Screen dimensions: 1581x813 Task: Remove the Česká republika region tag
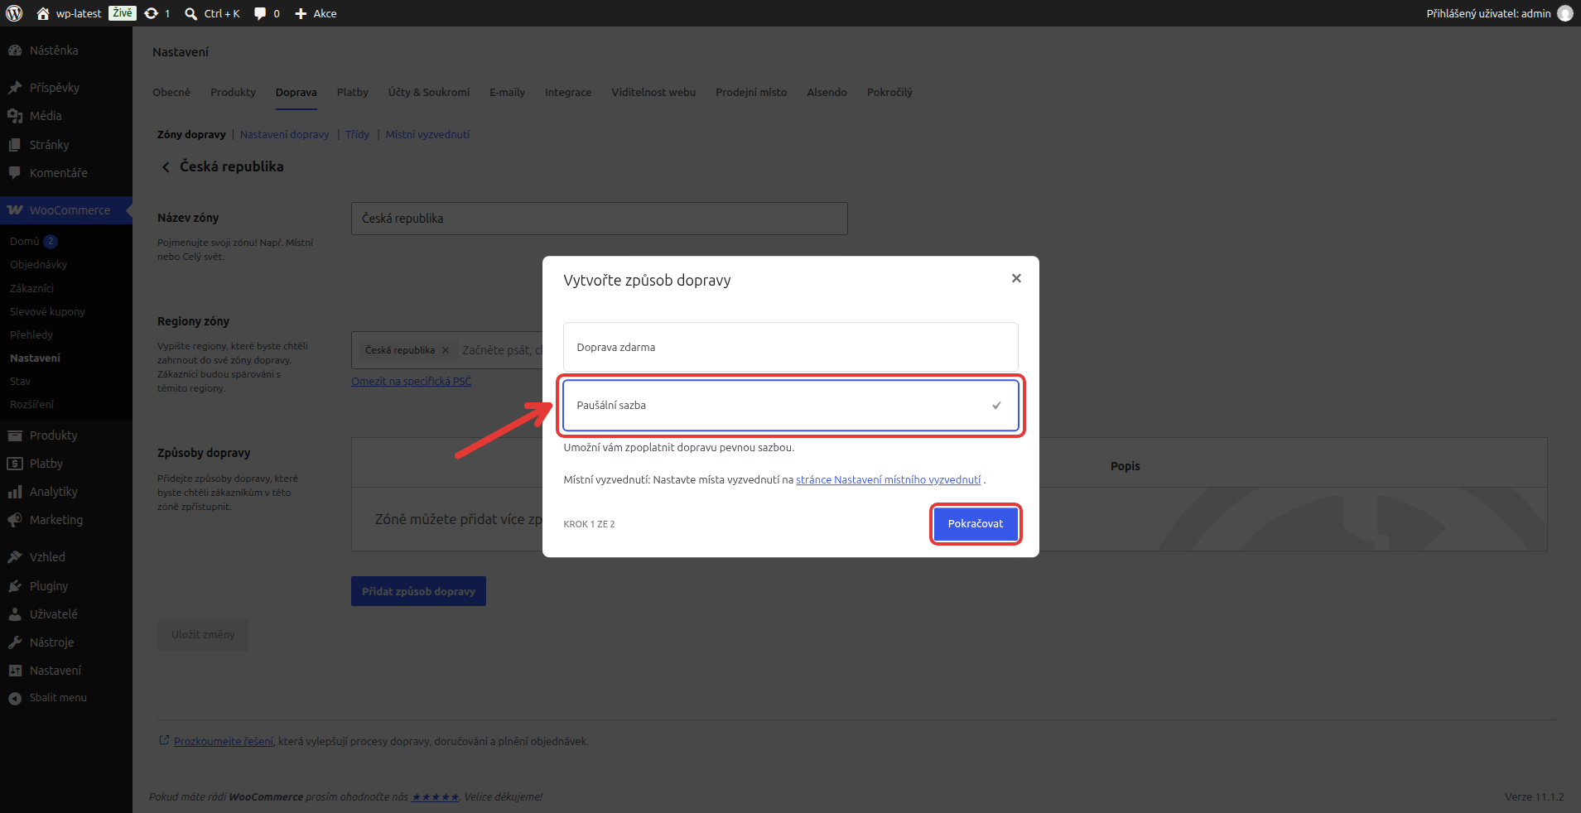point(446,350)
